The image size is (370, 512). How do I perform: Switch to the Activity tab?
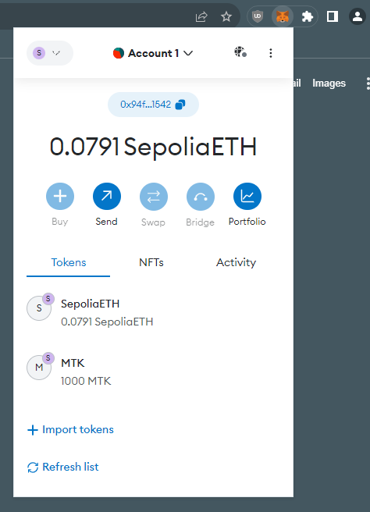pos(236,262)
